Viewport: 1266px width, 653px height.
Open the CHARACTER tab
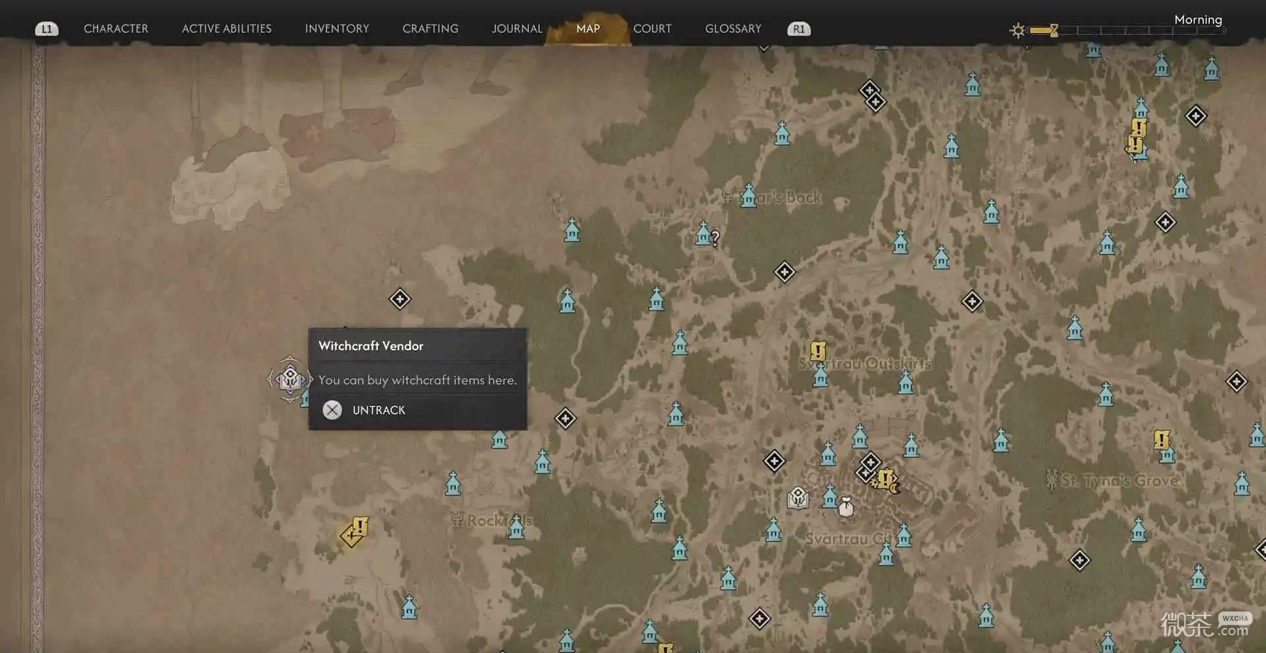coord(116,28)
